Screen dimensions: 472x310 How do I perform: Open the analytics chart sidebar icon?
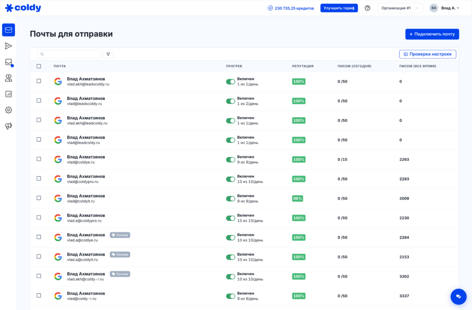pos(8,94)
